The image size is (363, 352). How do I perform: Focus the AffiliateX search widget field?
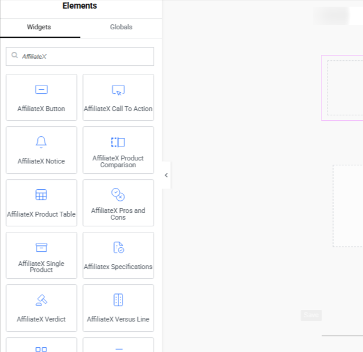(80, 57)
